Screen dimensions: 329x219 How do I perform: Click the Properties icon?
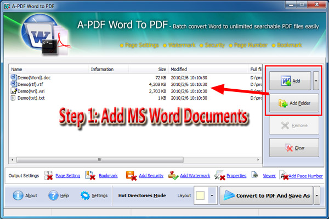click(x=220, y=175)
